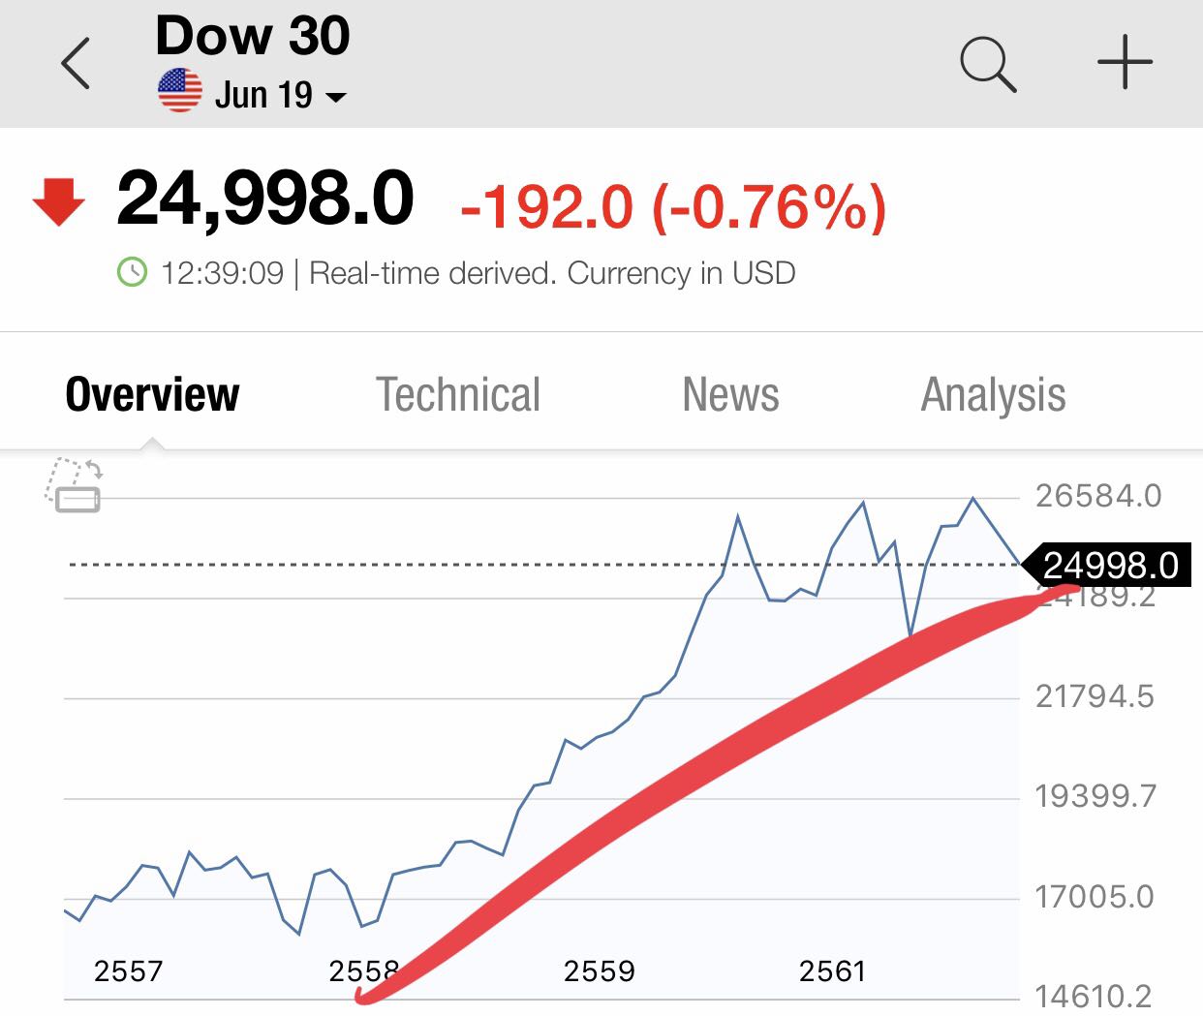Click the 26584.0 price axis label
Screen dimensions: 1203x1016
[1097, 496]
